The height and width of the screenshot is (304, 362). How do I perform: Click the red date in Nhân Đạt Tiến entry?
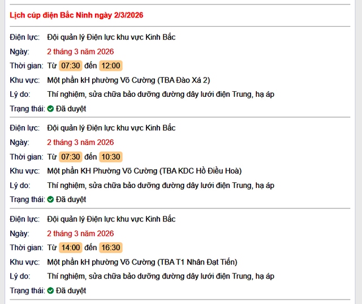click(x=80, y=233)
